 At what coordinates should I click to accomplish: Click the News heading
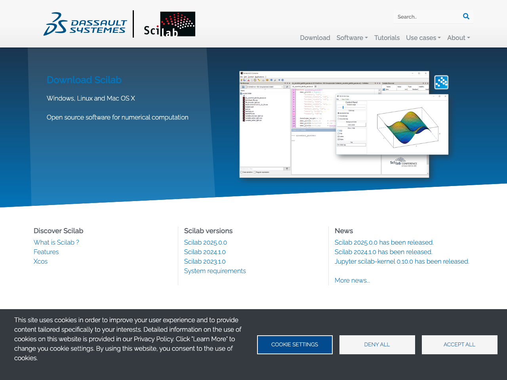(x=344, y=231)
